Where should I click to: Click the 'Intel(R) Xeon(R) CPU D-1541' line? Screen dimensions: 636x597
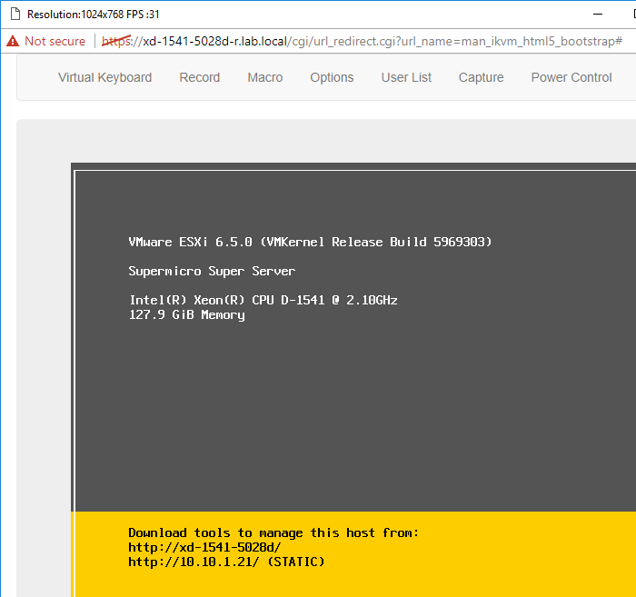click(263, 300)
